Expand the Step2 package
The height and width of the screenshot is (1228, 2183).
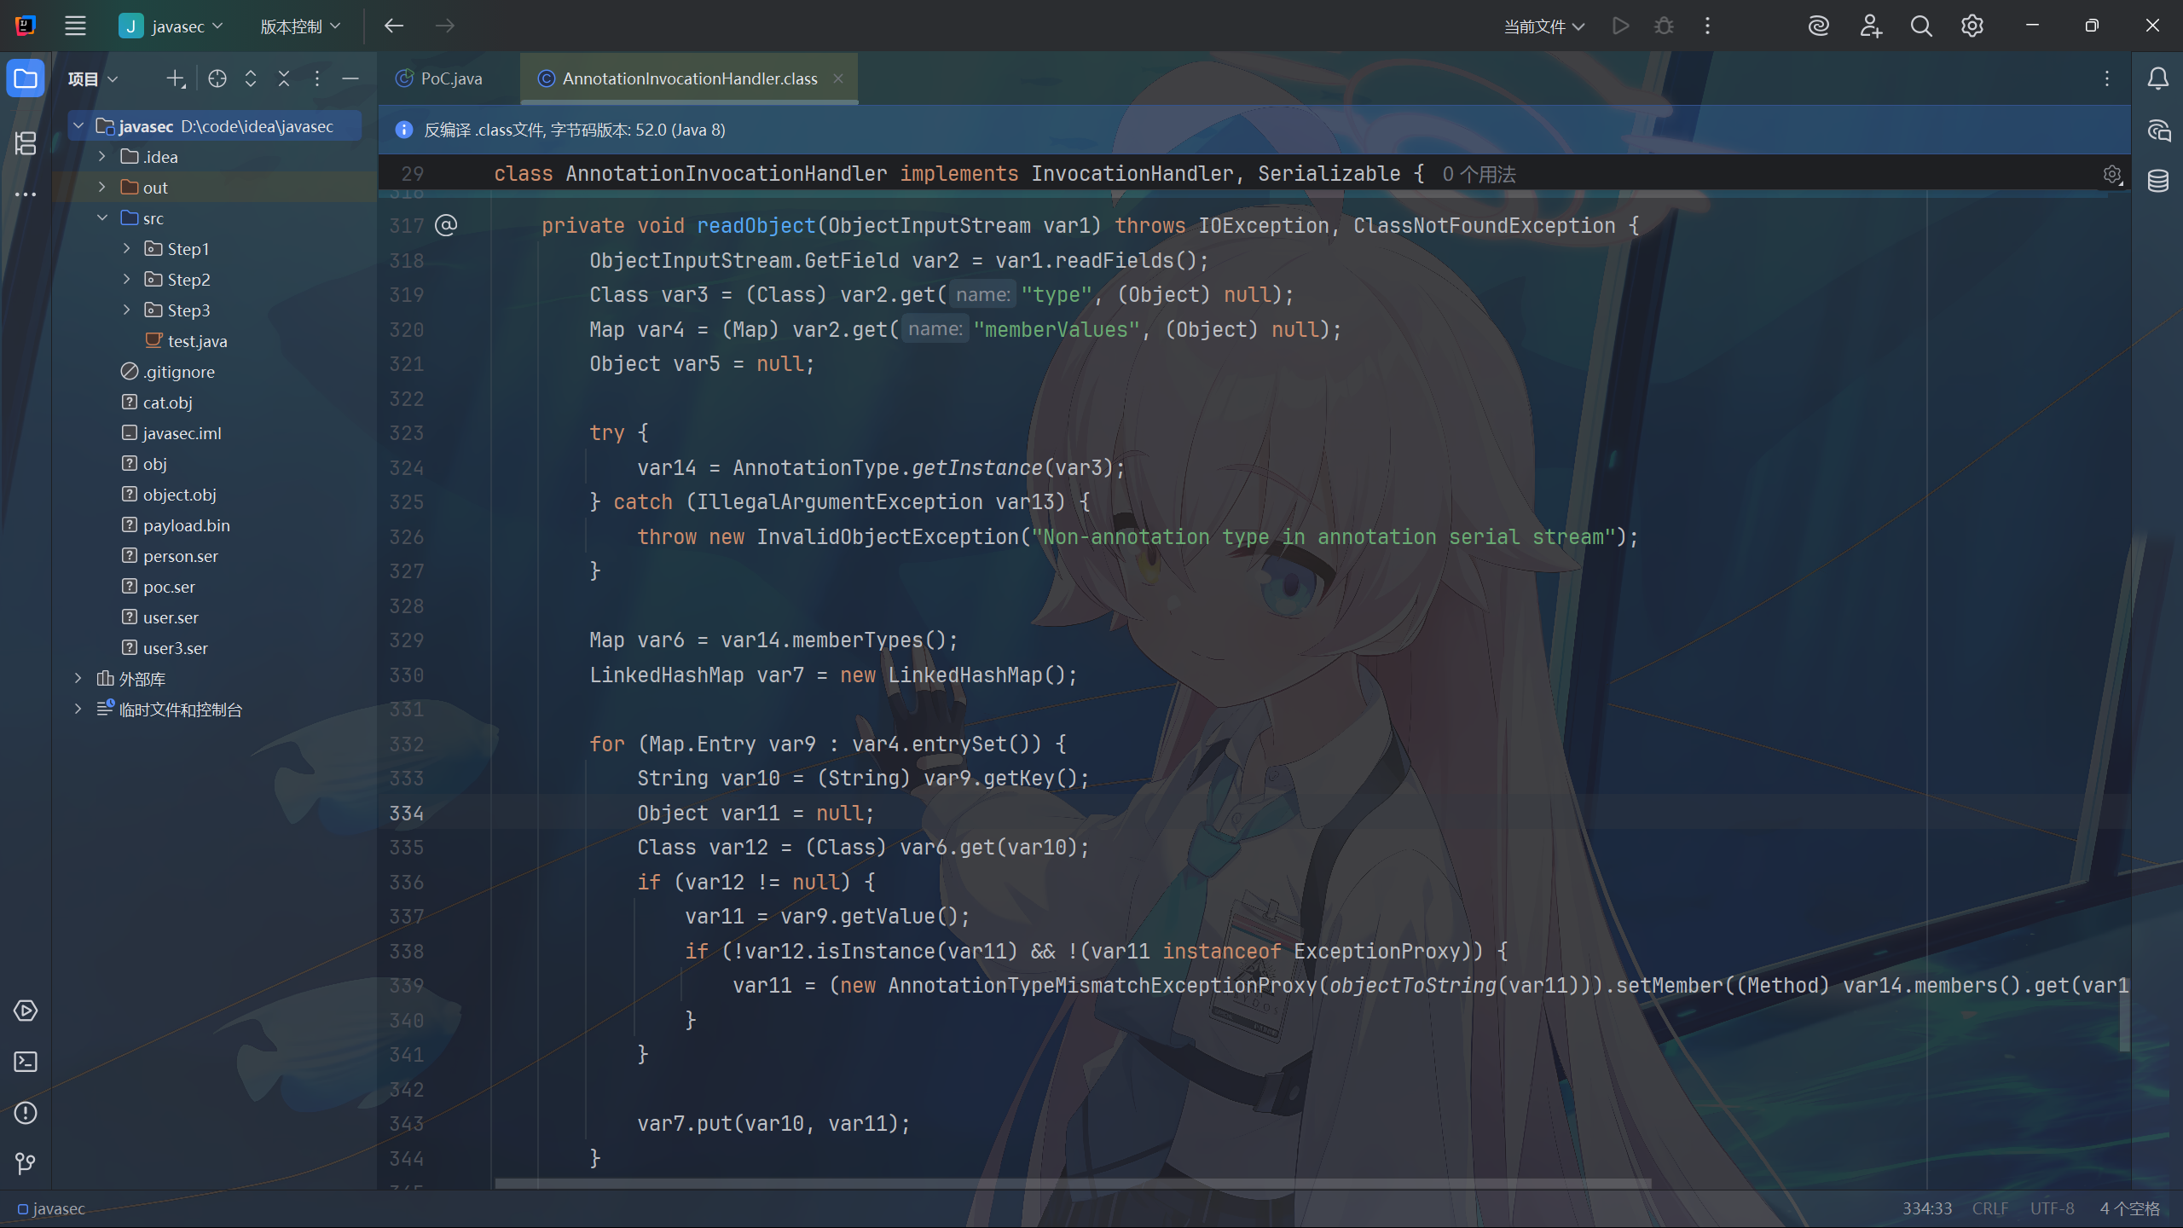coord(126,280)
